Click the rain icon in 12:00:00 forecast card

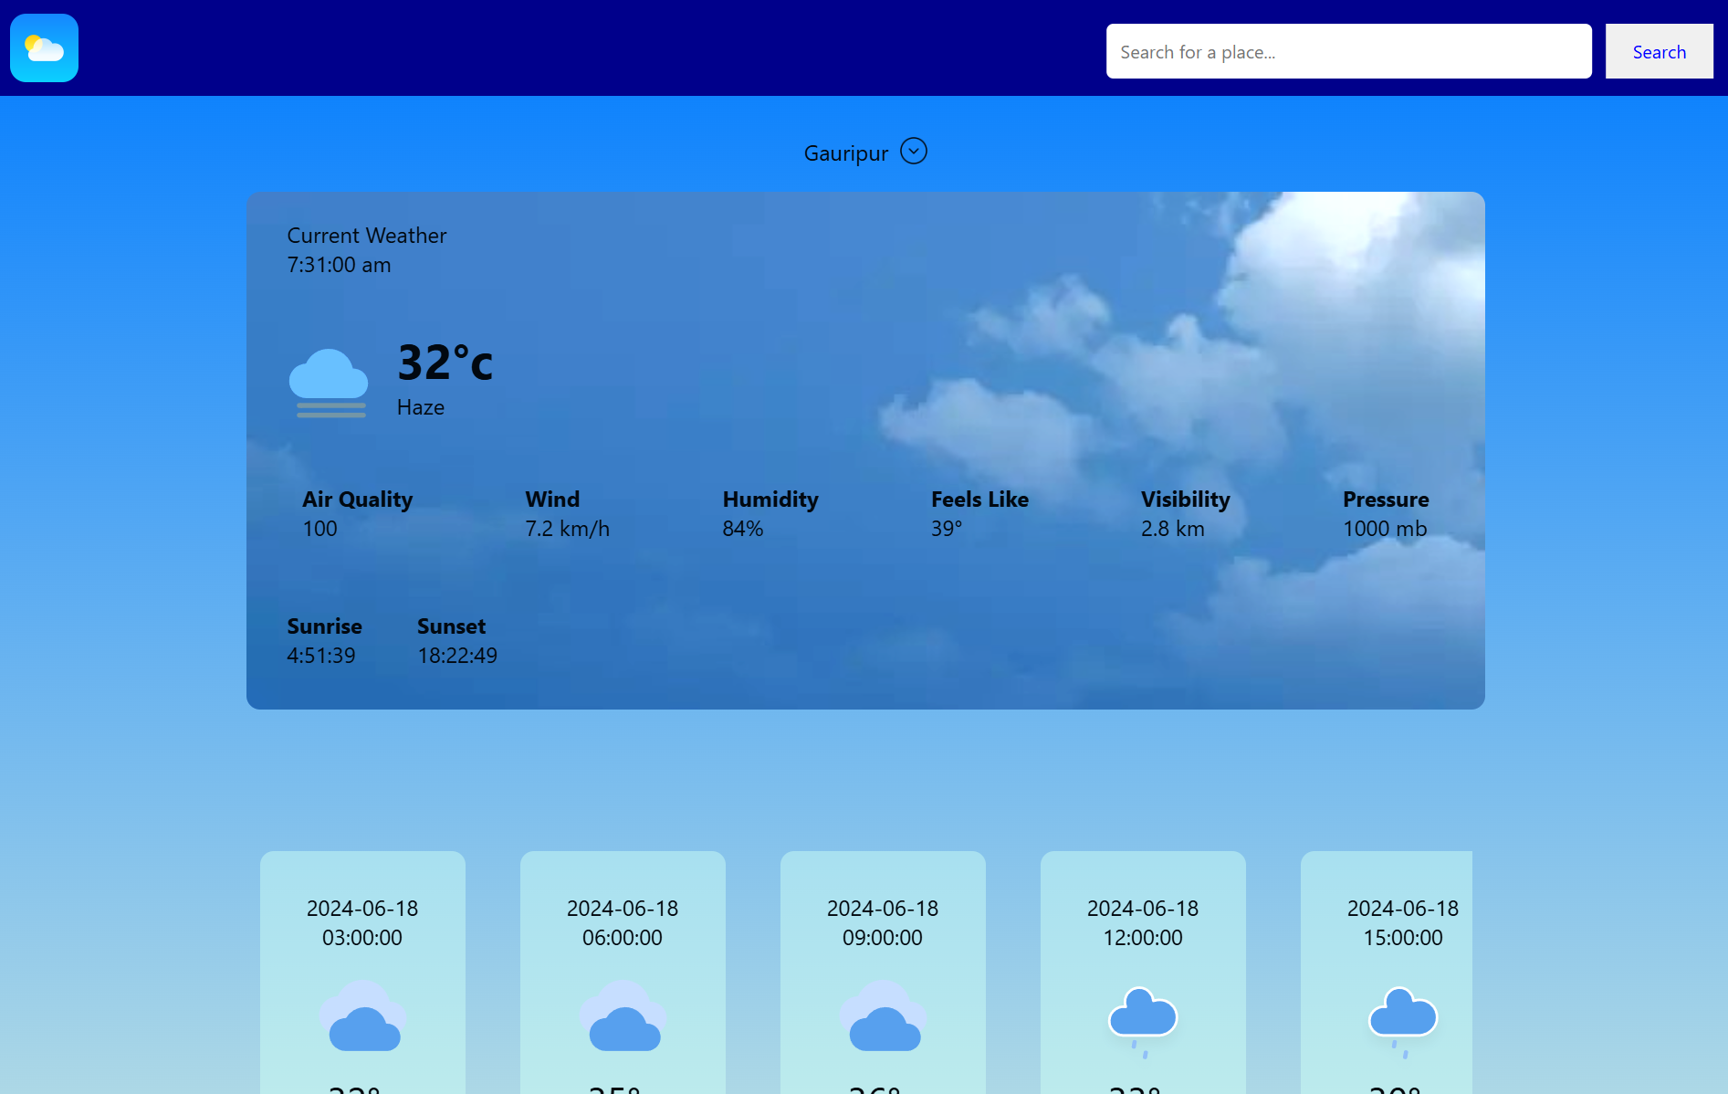pos(1143,1022)
